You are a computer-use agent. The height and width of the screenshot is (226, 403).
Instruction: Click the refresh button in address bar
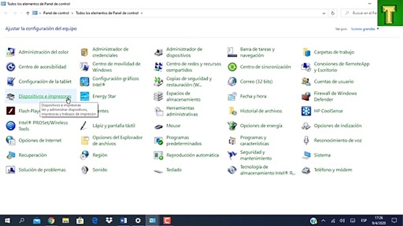pos(333,13)
